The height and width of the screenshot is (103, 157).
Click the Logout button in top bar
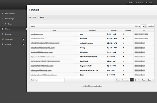pos(149,3)
